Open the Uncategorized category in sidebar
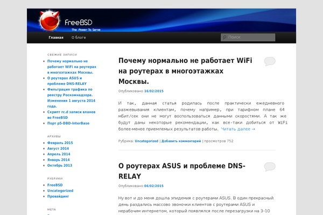The height and width of the screenshot is (215, 323). coord(60,191)
